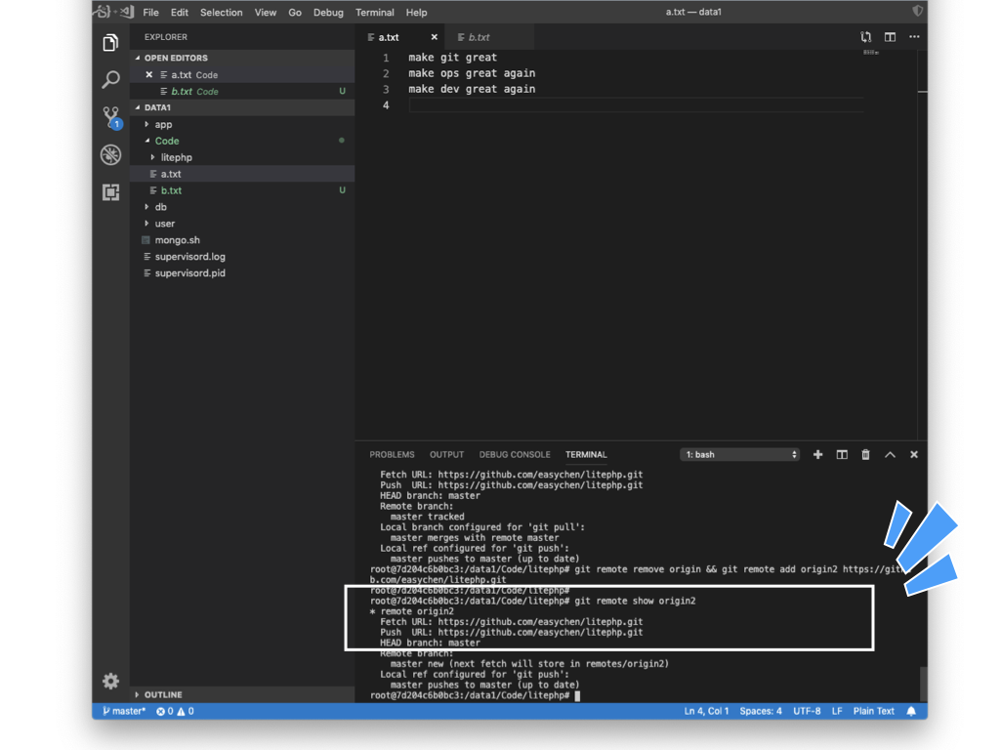Image resolution: width=1000 pixels, height=750 pixels.
Task: Split the editor to the right
Action: point(890,37)
